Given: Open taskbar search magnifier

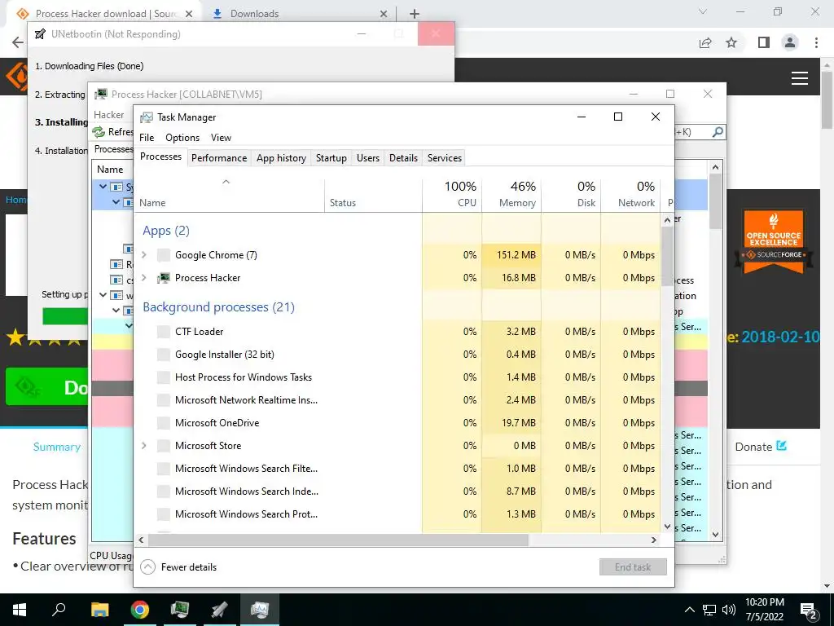Looking at the screenshot, I should pyautogui.click(x=59, y=609).
